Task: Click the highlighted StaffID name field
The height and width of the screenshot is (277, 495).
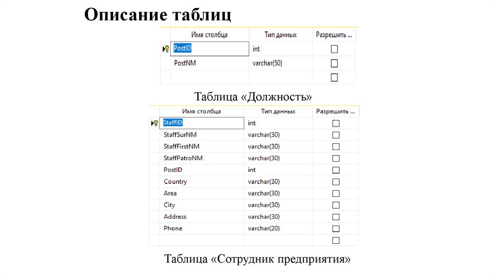Action: pos(202,123)
